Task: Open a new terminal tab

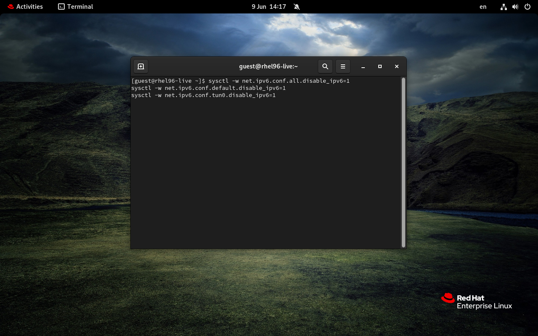Action: click(140, 66)
